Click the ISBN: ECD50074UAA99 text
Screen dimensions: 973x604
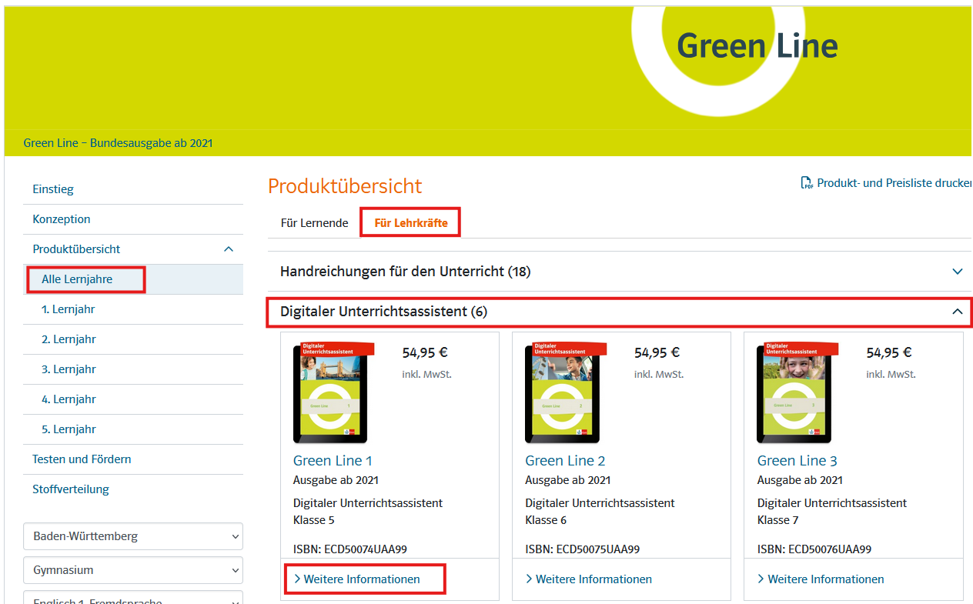pyautogui.click(x=350, y=549)
